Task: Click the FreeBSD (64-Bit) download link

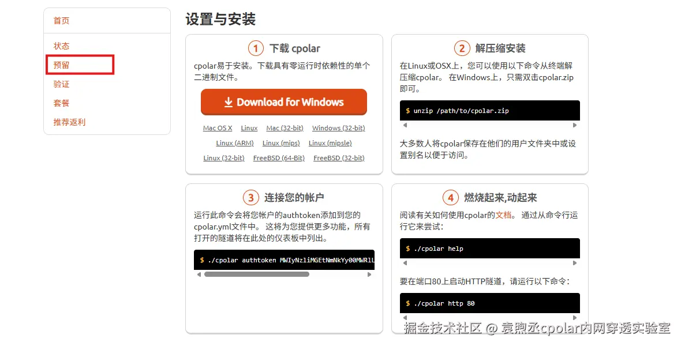Action: pyautogui.click(x=279, y=158)
